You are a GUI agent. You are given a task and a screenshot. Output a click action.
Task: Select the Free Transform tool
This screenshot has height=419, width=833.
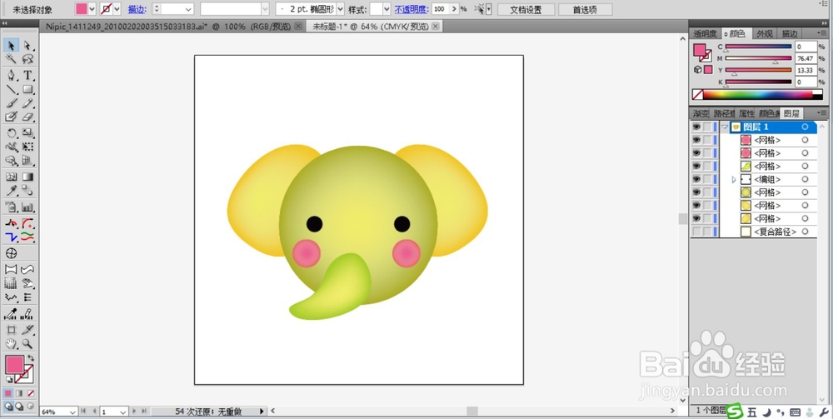(27, 147)
